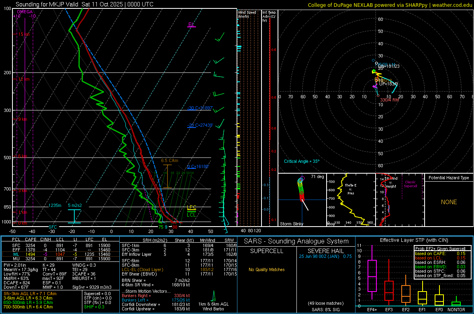Click the 'MBURST = 1' value
The image size is (474, 314).
(x=84, y=278)
